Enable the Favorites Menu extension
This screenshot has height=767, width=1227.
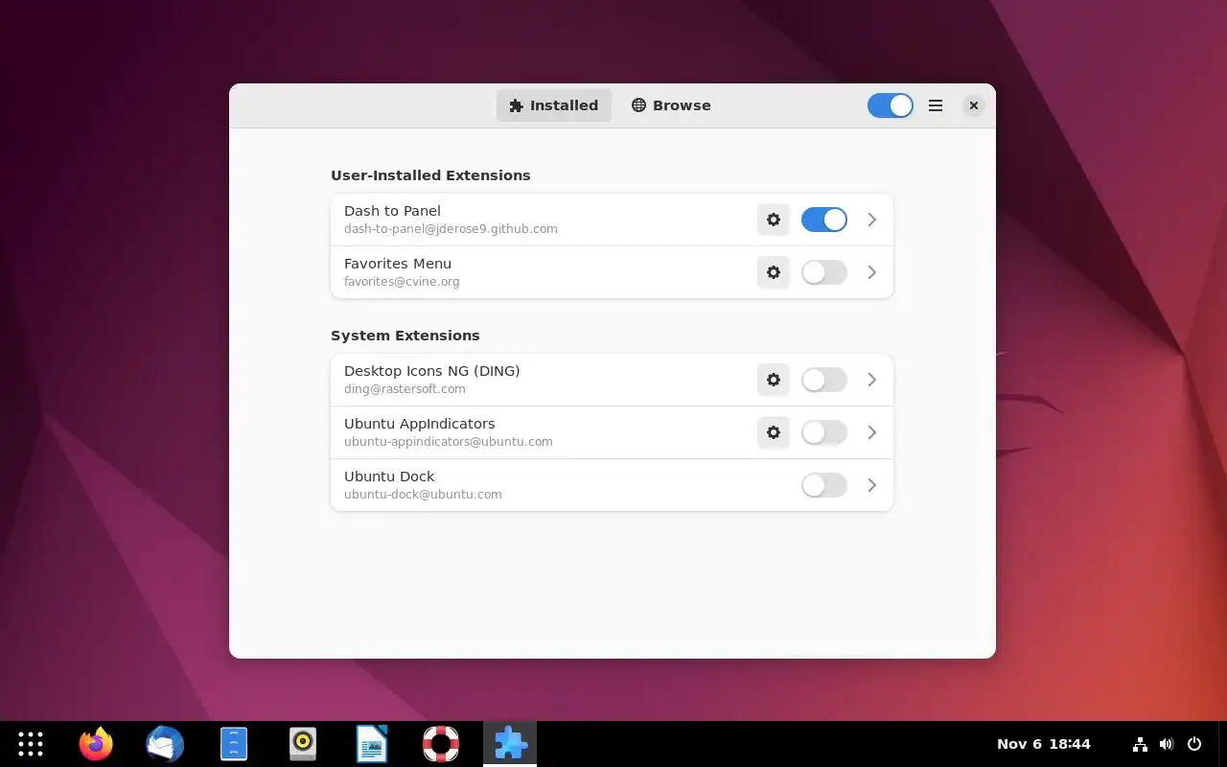(824, 272)
